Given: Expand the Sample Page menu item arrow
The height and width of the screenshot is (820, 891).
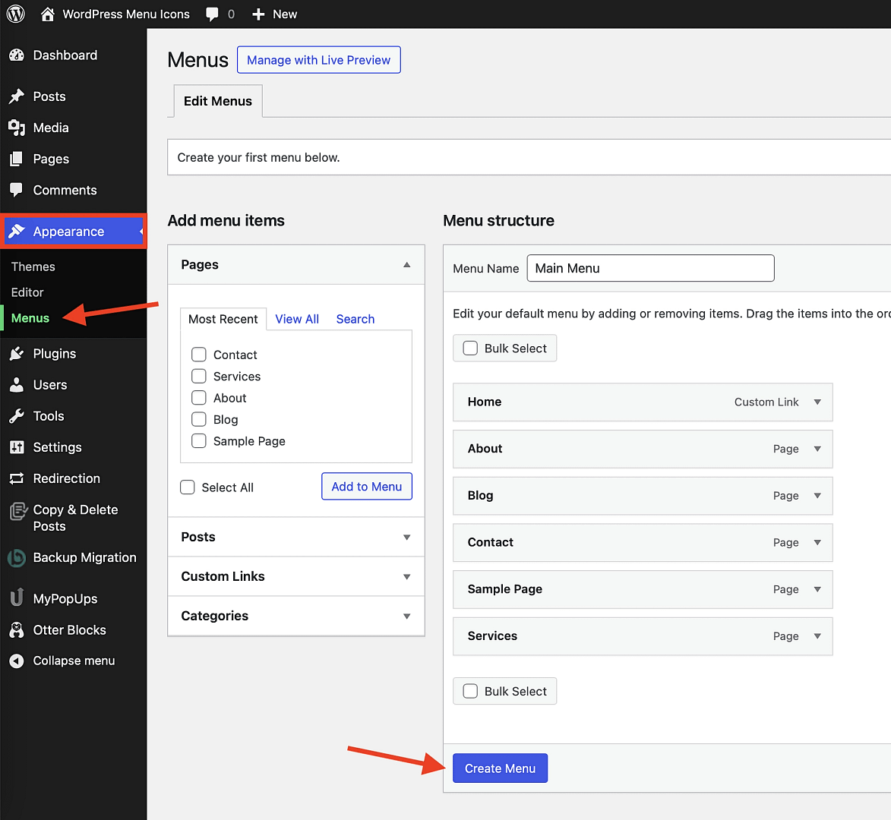Looking at the screenshot, I should tap(817, 589).
